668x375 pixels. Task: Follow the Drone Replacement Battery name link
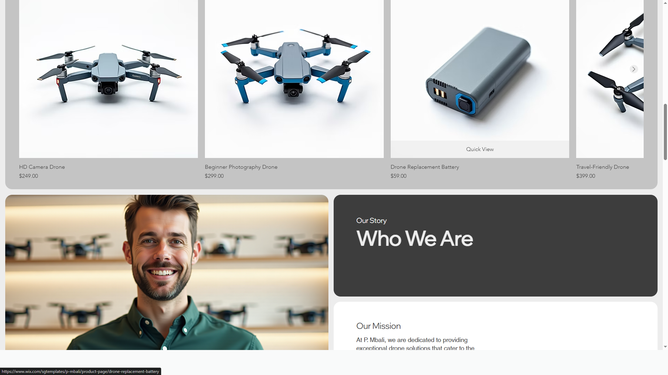click(x=425, y=167)
